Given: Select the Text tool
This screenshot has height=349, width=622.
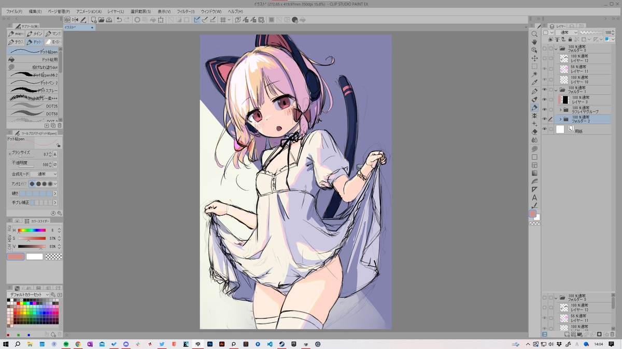Looking at the screenshot, I should point(534,198).
